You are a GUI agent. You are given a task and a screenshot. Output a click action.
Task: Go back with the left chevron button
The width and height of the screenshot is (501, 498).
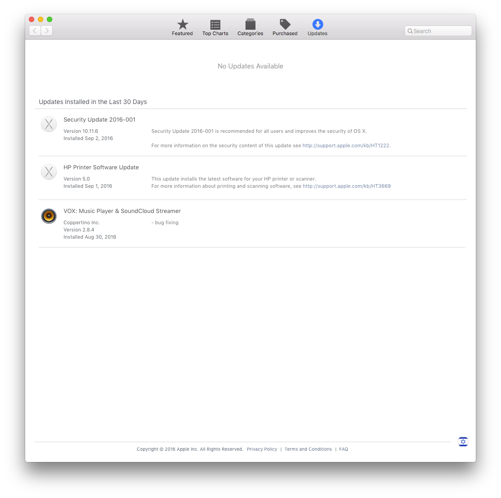pos(35,31)
